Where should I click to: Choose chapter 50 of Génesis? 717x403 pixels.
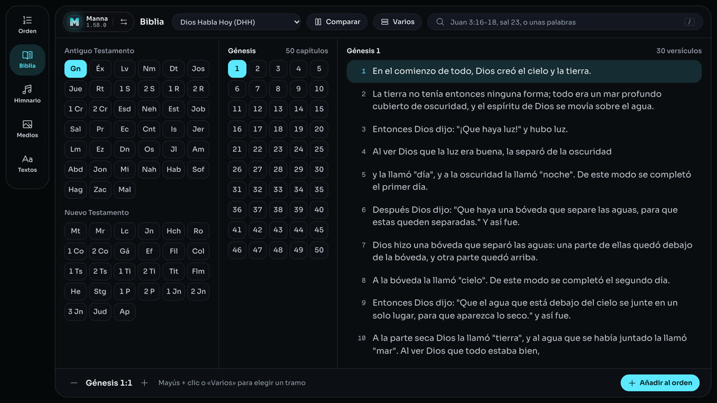[x=319, y=250]
